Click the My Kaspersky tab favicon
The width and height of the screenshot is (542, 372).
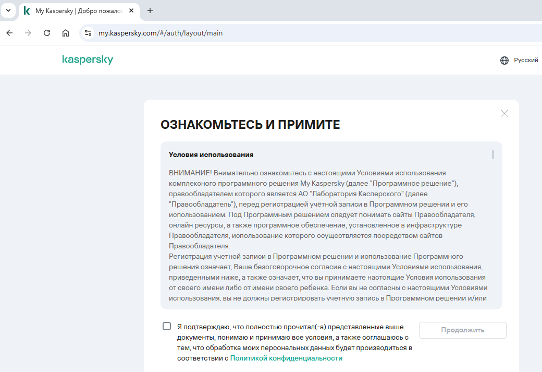coord(27,11)
